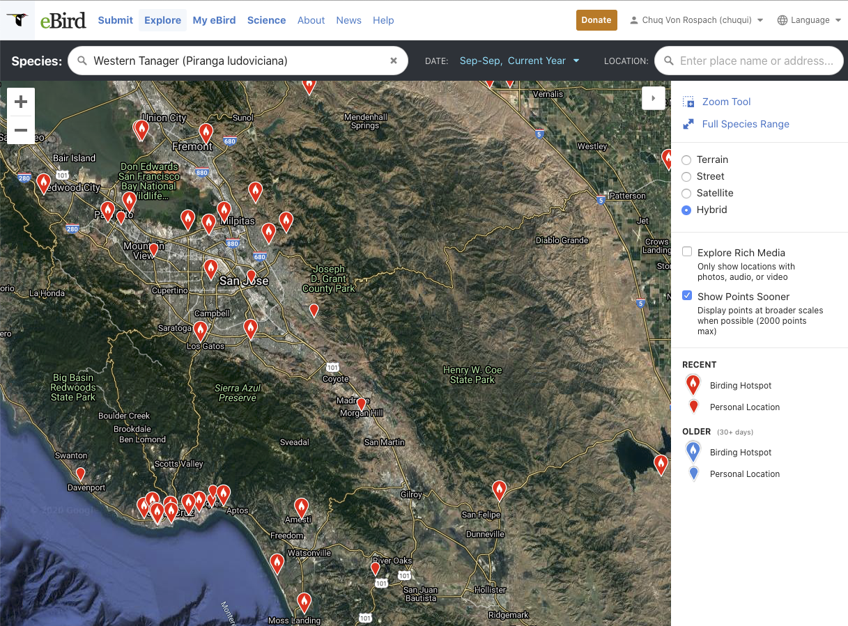Click the Species search field

point(238,61)
